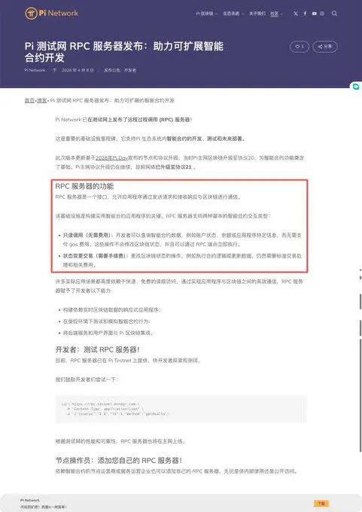
Task: Like the article with heart button
Action: click(x=300, y=47)
